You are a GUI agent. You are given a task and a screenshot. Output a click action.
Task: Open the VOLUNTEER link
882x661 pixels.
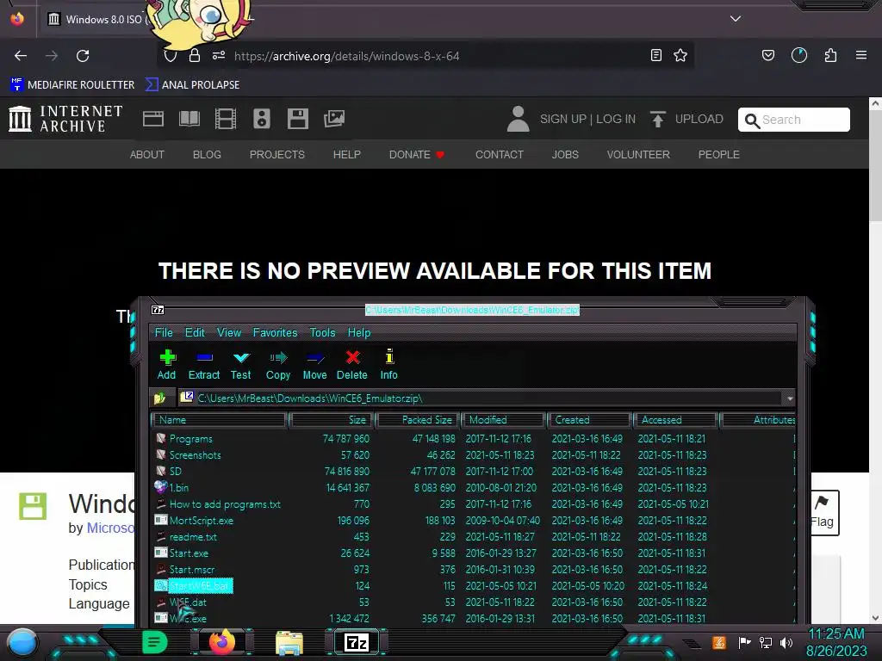[x=638, y=155]
